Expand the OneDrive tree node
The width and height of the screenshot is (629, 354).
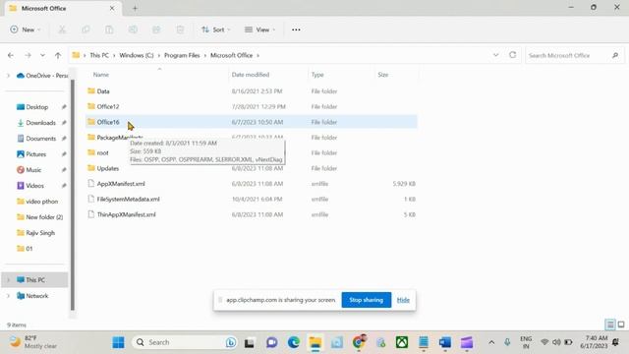click(8, 76)
